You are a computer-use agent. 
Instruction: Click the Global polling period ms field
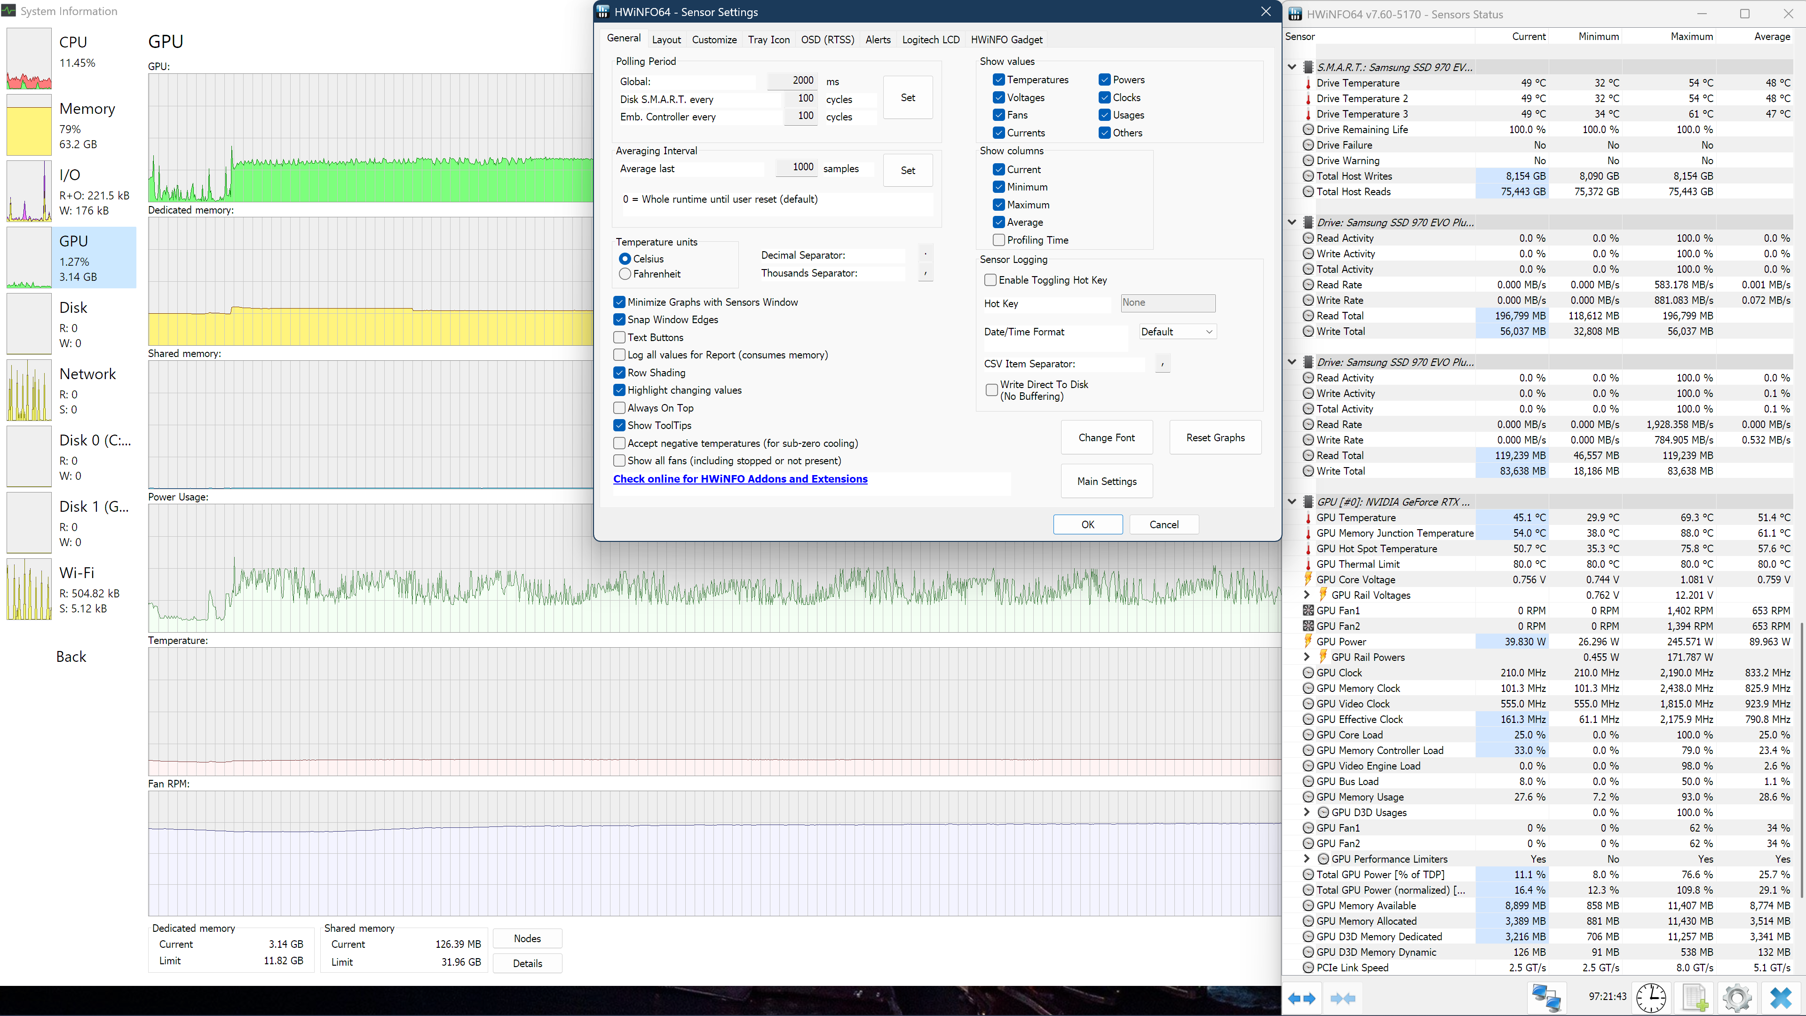point(792,80)
